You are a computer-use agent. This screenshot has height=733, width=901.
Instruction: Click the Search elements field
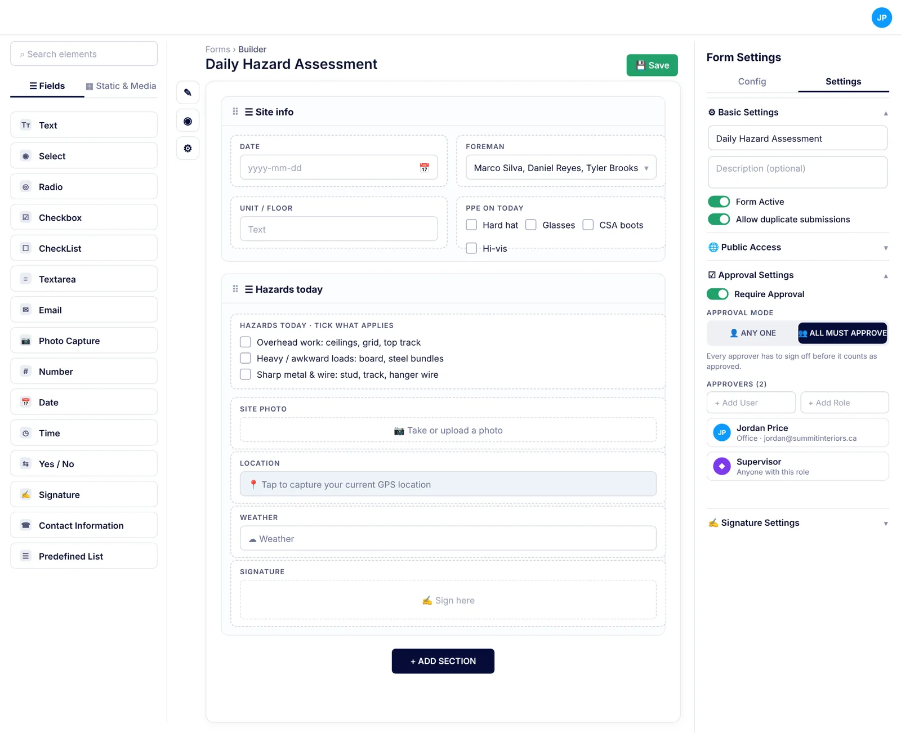coord(84,53)
